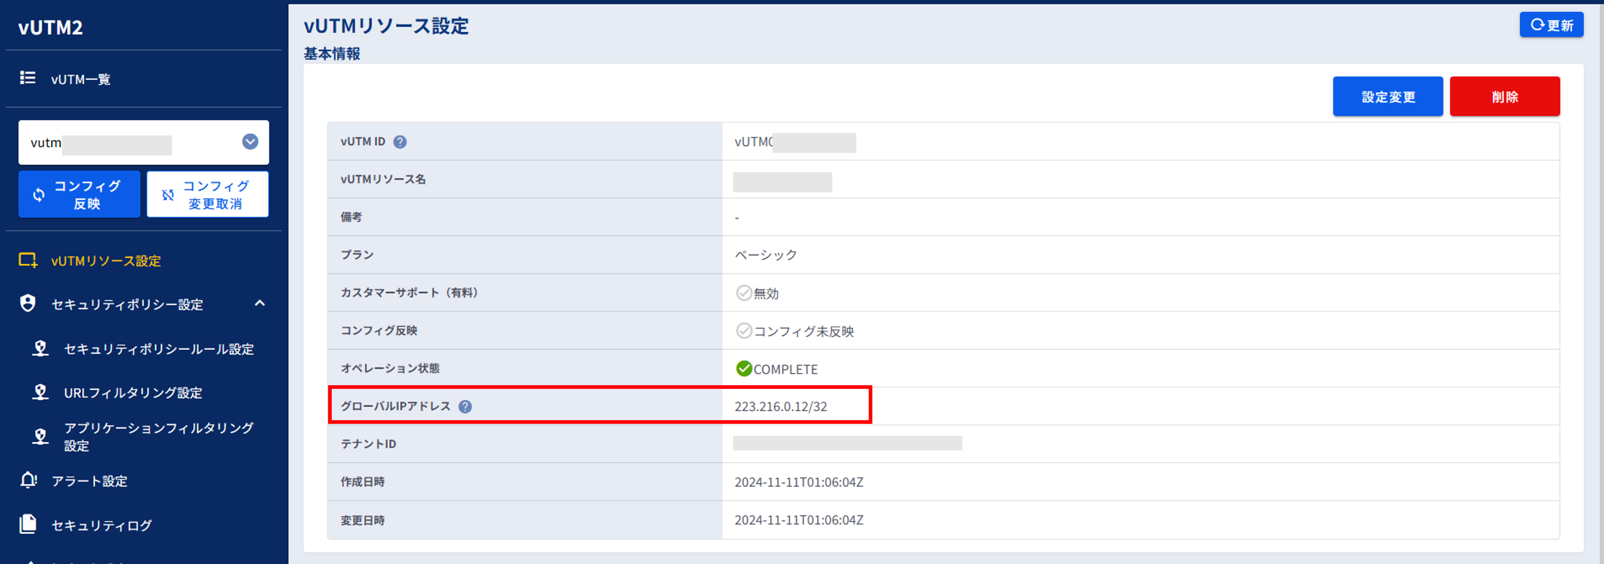Open the vutm resource selector dropdown

click(x=250, y=142)
